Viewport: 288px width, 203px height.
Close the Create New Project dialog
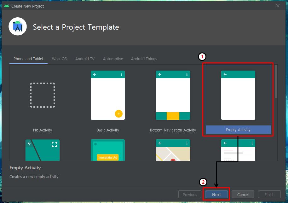coord(278,6)
